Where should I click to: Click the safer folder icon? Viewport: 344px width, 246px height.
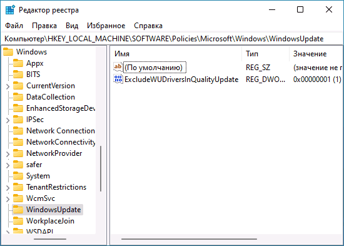tap(18, 165)
